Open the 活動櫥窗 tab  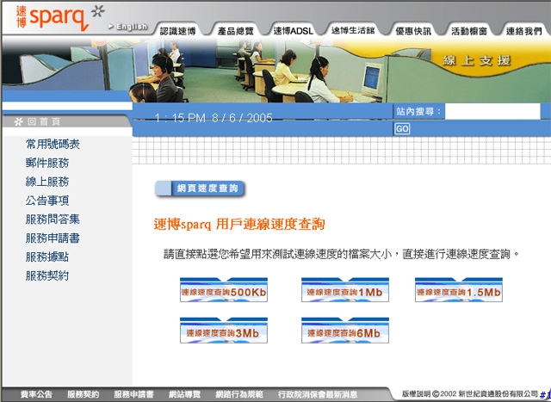click(468, 31)
